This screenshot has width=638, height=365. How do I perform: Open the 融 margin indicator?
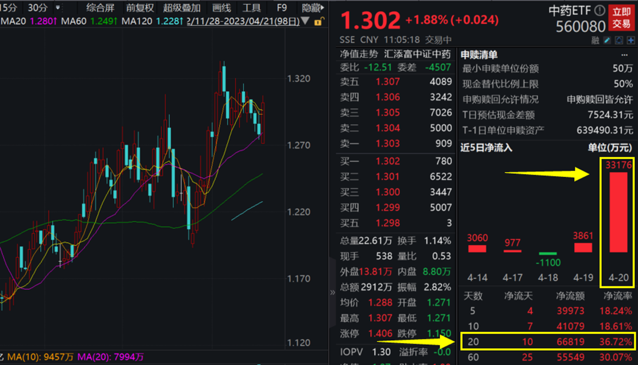pyautogui.click(x=595, y=40)
